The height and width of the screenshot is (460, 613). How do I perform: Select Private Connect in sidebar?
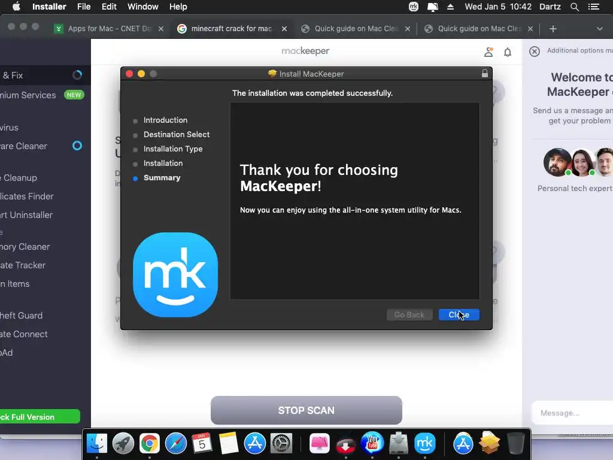pyautogui.click(x=45, y=334)
